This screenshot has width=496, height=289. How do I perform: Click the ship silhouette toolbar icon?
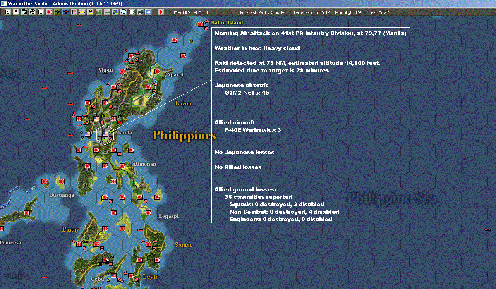(x=107, y=12)
